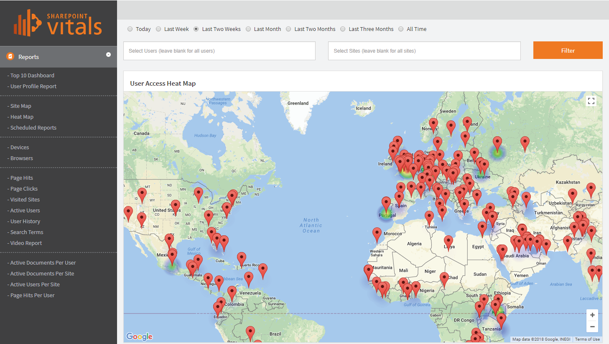The width and height of the screenshot is (609, 344).
Task: Choose the Last Month time filter
Action: 248,29
